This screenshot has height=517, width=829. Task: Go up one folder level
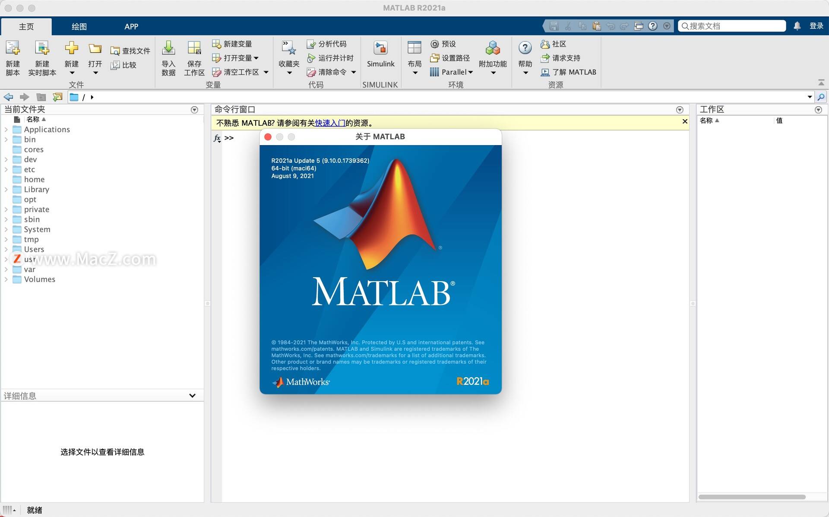click(x=41, y=97)
